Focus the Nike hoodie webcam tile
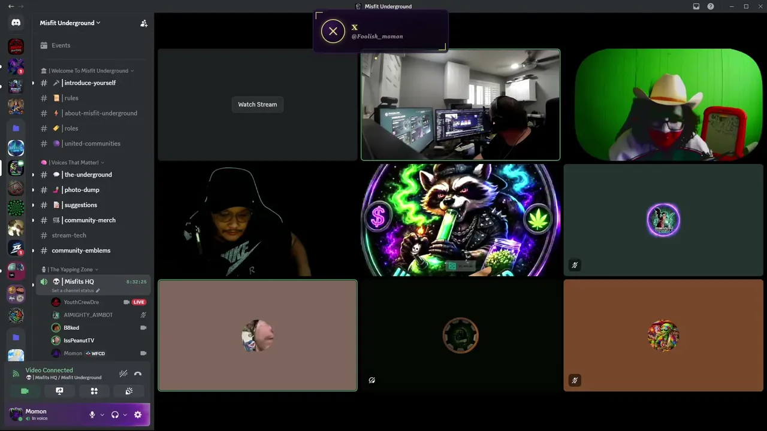The height and width of the screenshot is (431, 767). (x=258, y=220)
